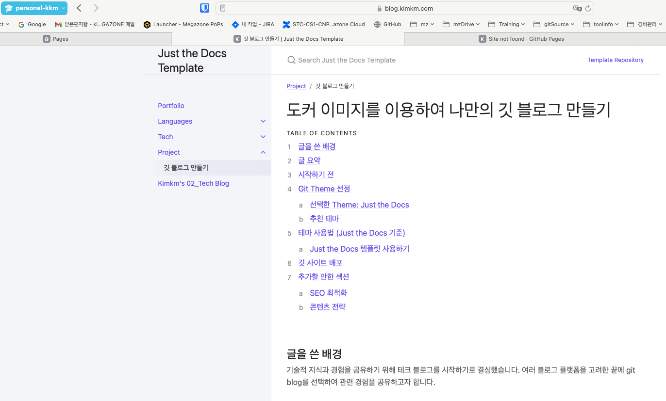
Task: Jump to the SEO 최적화 section link
Action: [328, 293]
